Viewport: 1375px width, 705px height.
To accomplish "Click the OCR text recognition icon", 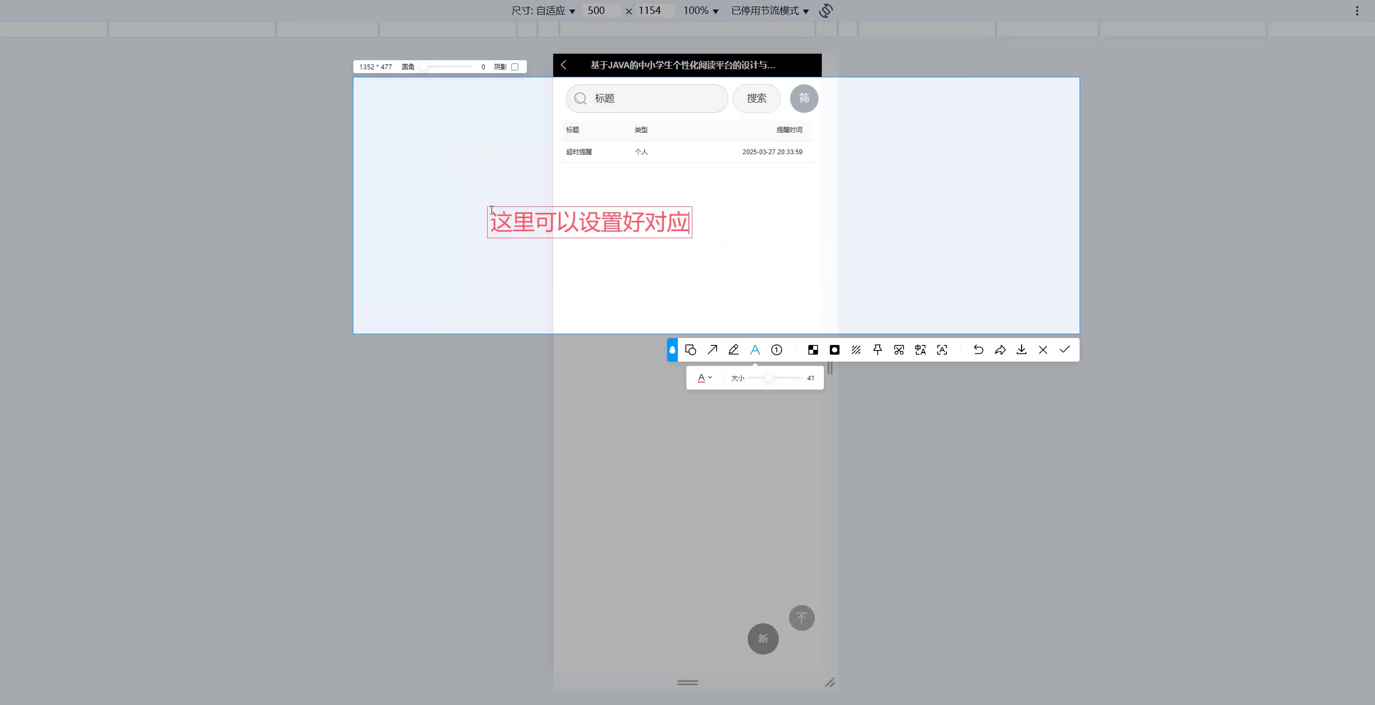I will point(942,350).
